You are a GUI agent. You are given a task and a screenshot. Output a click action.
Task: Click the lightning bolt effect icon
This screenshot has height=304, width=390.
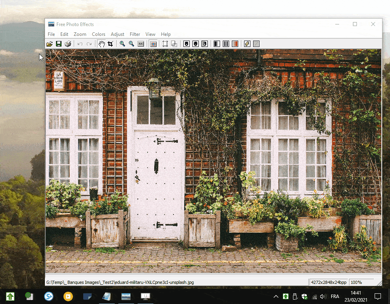coord(247,44)
